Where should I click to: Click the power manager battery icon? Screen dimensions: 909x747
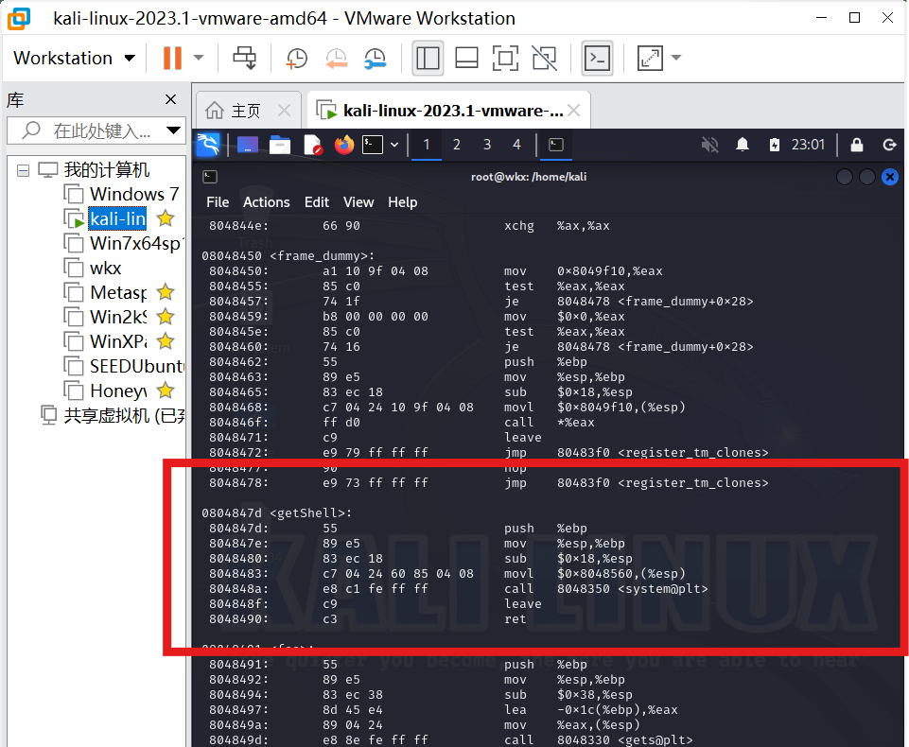(x=775, y=145)
